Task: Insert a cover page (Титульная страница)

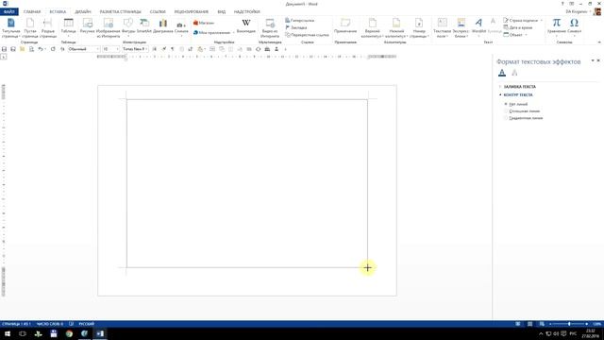Action: pos(10,28)
